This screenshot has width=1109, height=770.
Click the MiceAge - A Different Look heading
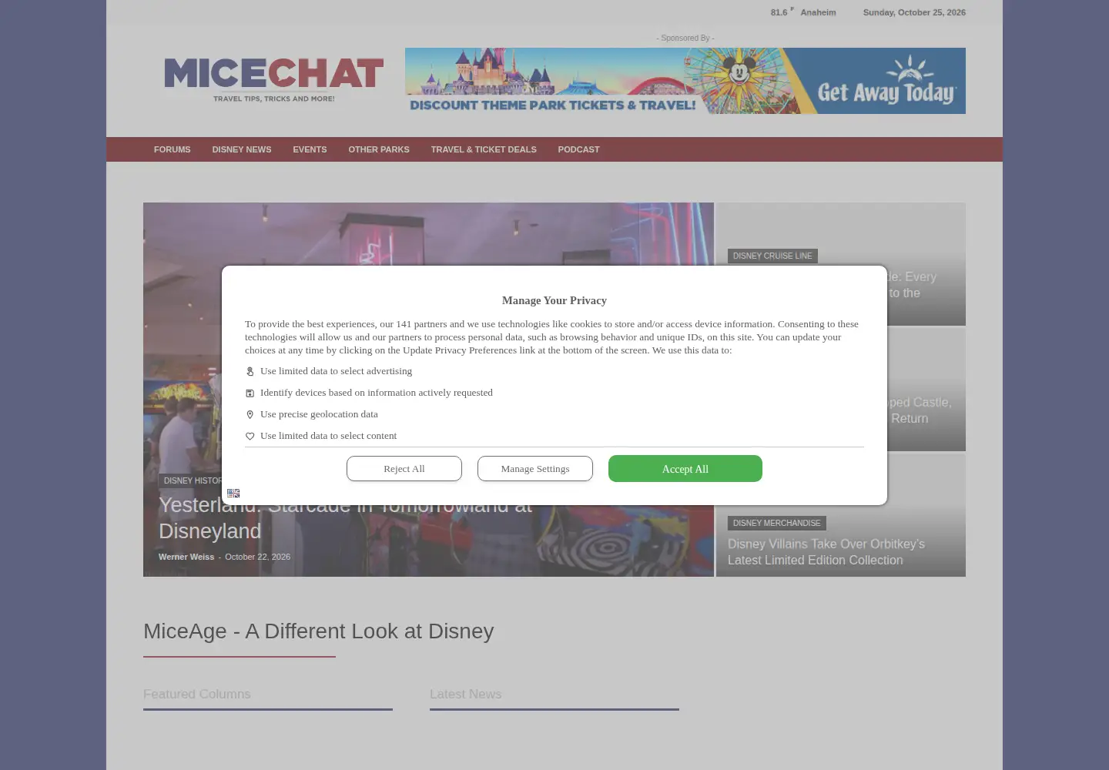click(x=318, y=631)
